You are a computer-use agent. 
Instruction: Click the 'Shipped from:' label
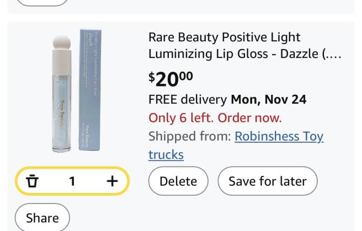tap(189, 136)
